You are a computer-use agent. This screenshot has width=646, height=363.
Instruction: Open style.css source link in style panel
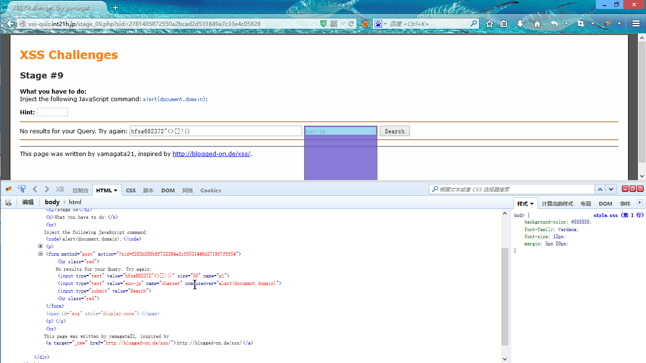point(619,215)
